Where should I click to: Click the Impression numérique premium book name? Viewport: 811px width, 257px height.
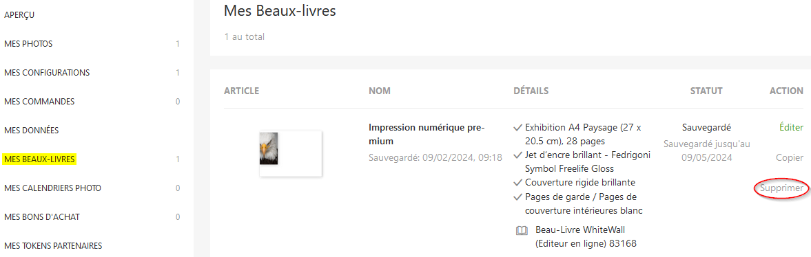pyautogui.click(x=427, y=134)
